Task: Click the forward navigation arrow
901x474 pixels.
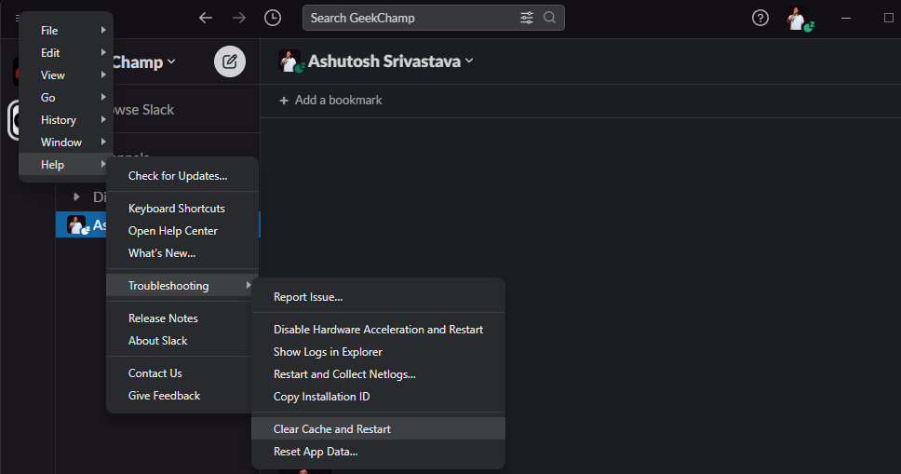Action: [239, 18]
